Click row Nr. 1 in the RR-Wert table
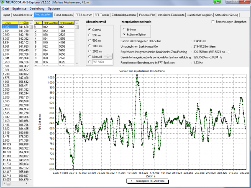The height and width of the screenshot is (188, 251). point(38,27)
